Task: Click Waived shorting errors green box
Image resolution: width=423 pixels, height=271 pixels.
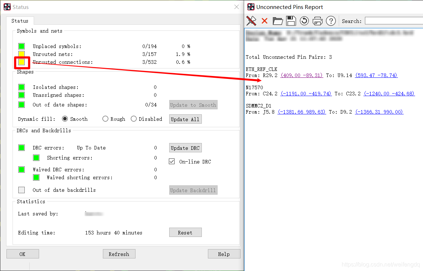Action: [36, 177]
